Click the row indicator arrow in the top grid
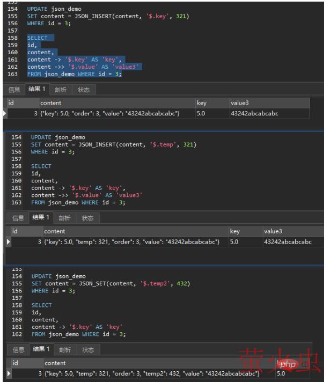 coord(5,114)
